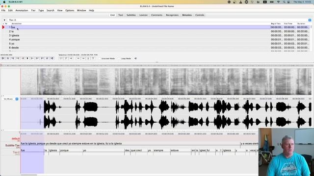
Task: Open the Tier menu
Action: point(33,10)
